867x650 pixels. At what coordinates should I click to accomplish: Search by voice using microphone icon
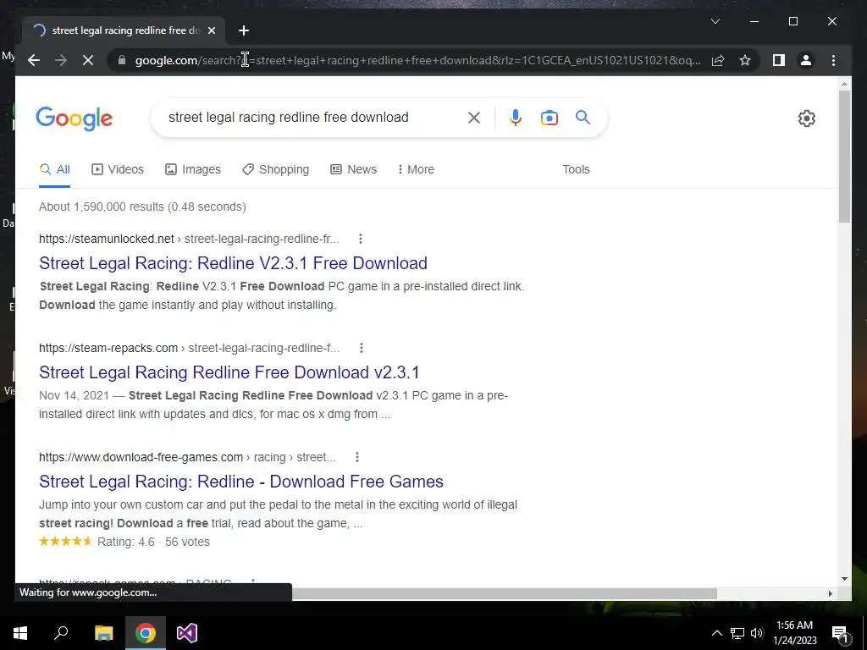pyautogui.click(x=516, y=117)
